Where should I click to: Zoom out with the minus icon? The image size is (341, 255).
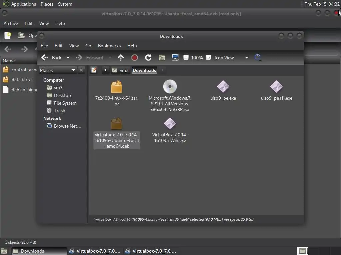(186, 57)
